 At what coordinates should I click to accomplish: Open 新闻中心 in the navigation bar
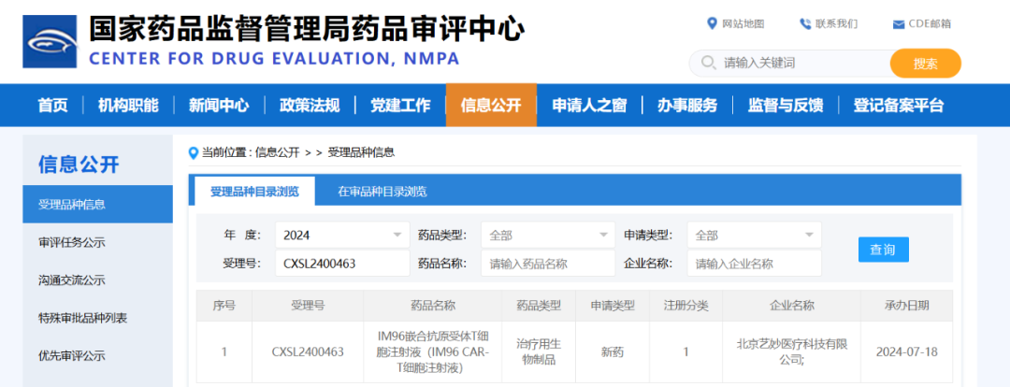click(219, 105)
